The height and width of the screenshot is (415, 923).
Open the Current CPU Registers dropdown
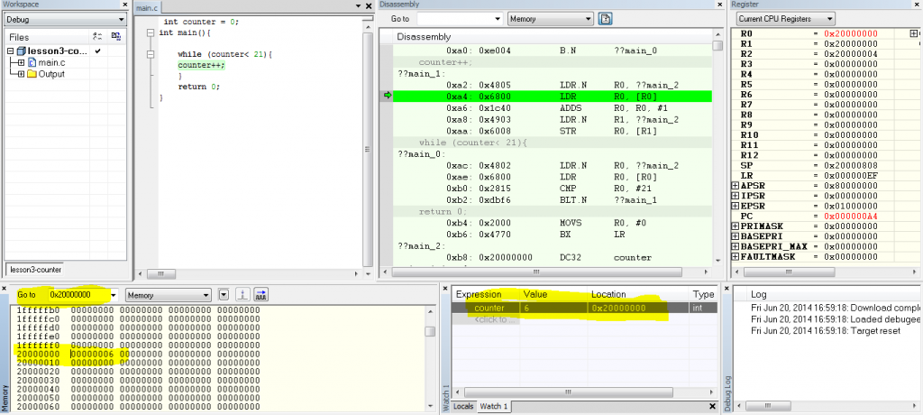pyautogui.click(x=829, y=19)
